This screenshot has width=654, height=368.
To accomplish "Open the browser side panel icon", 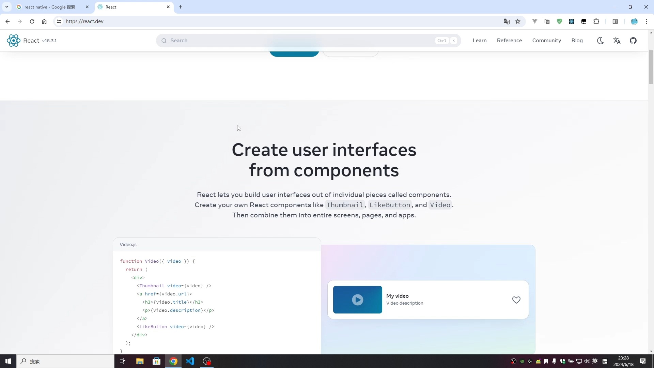I will pyautogui.click(x=615, y=21).
